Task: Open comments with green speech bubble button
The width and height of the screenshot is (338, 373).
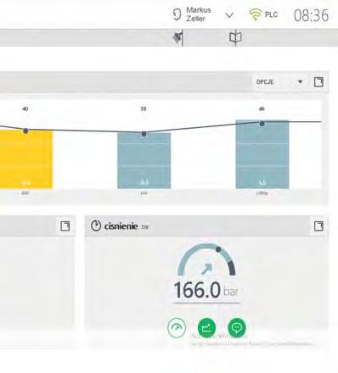Action: coord(237,327)
